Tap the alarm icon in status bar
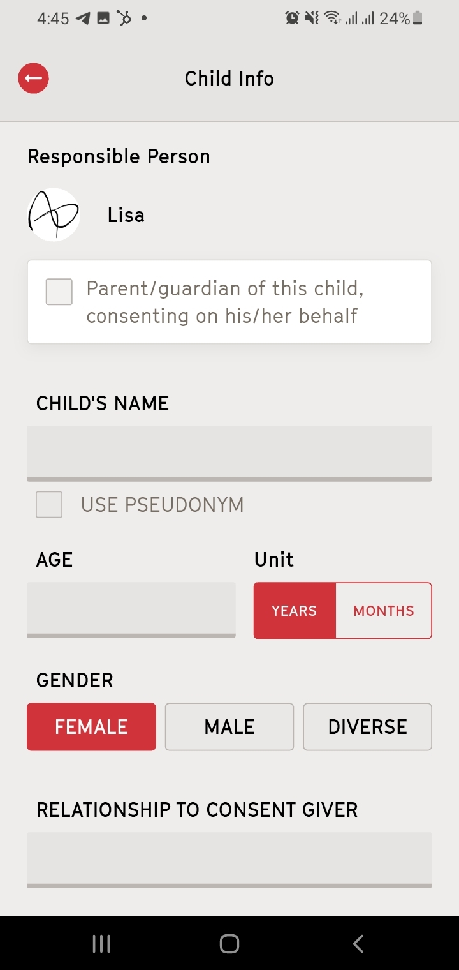The width and height of the screenshot is (459, 970). coord(293,19)
